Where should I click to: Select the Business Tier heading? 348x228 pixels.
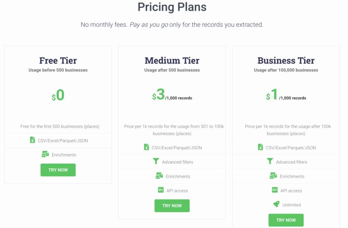point(286,60)
